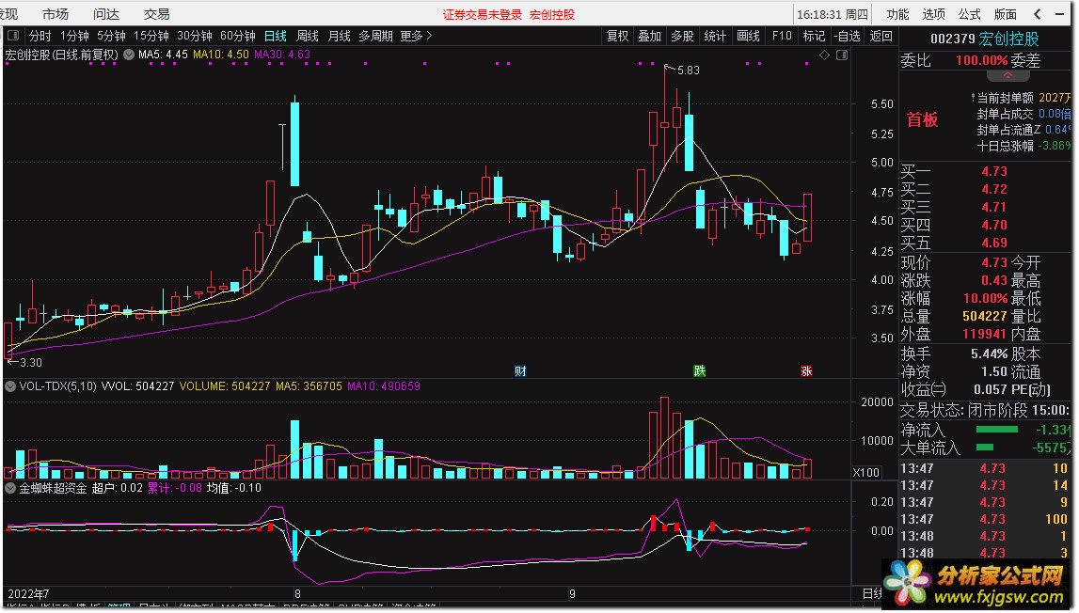Click the 5.83 high price label
This screenshot has height=613, width=1079.
click(x=689, y=71)
